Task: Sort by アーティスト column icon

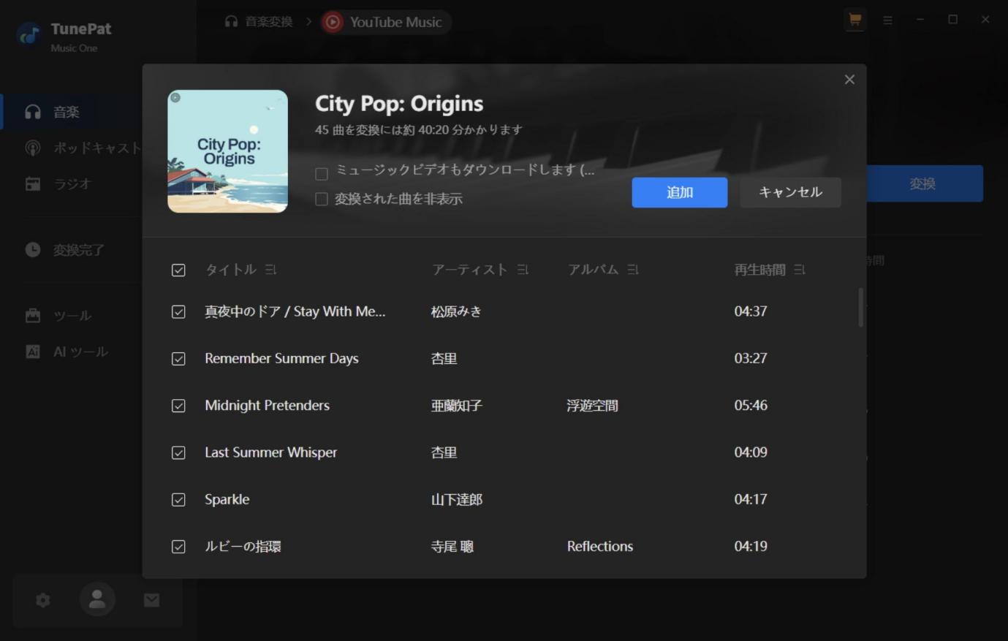Action: (523, 270)
